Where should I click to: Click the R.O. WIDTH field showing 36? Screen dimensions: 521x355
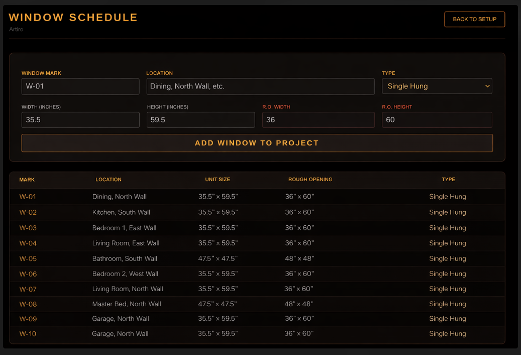(318, 120)
